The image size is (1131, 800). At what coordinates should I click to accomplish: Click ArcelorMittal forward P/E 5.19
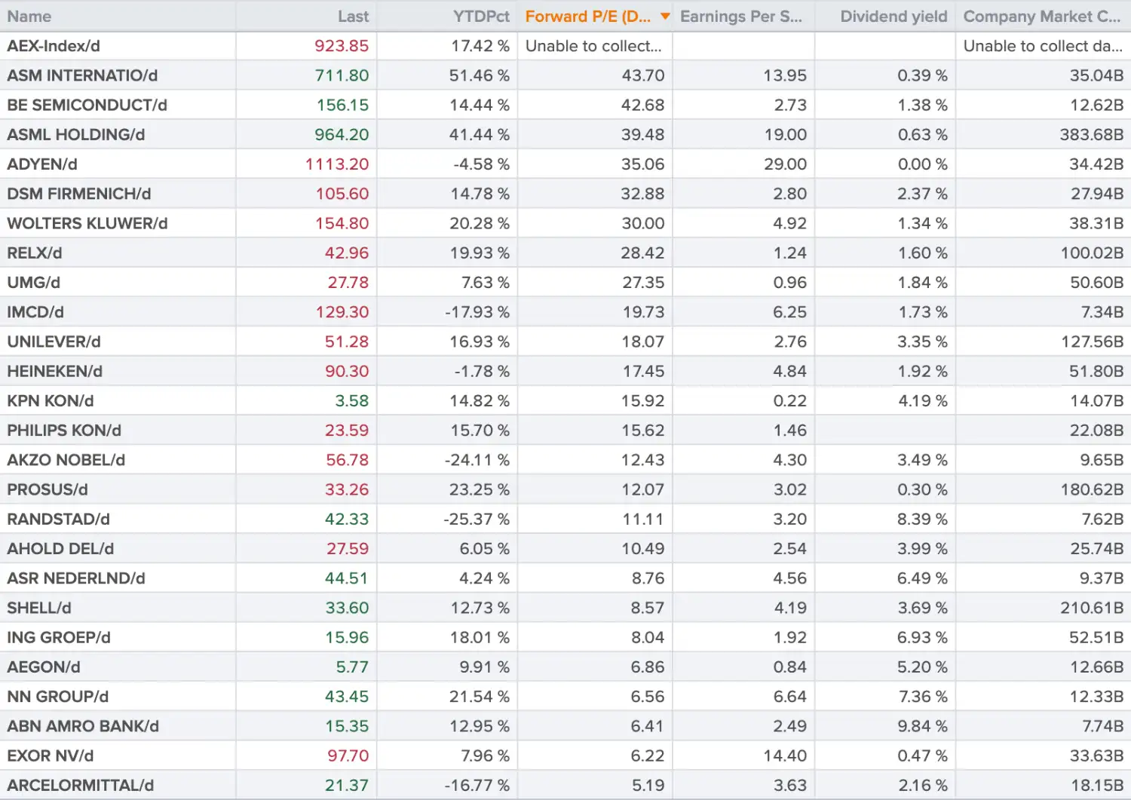(648, 785)
